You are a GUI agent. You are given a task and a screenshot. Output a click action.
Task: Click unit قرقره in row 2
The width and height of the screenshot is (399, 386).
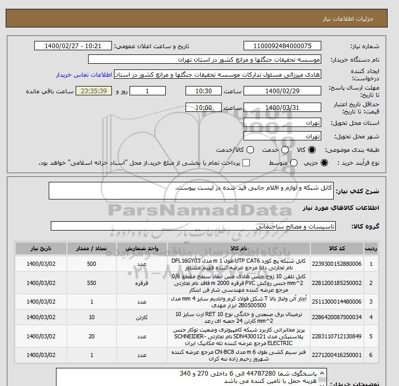(142, 283)
